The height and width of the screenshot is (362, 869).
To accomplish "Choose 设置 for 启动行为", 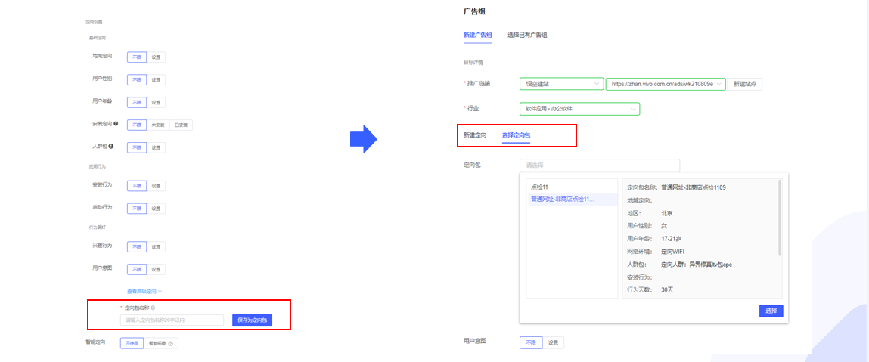I will click(155, 208).
